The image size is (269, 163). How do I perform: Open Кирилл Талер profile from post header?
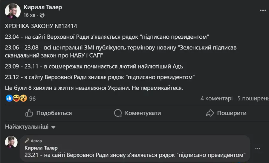(x=43, y=7)
